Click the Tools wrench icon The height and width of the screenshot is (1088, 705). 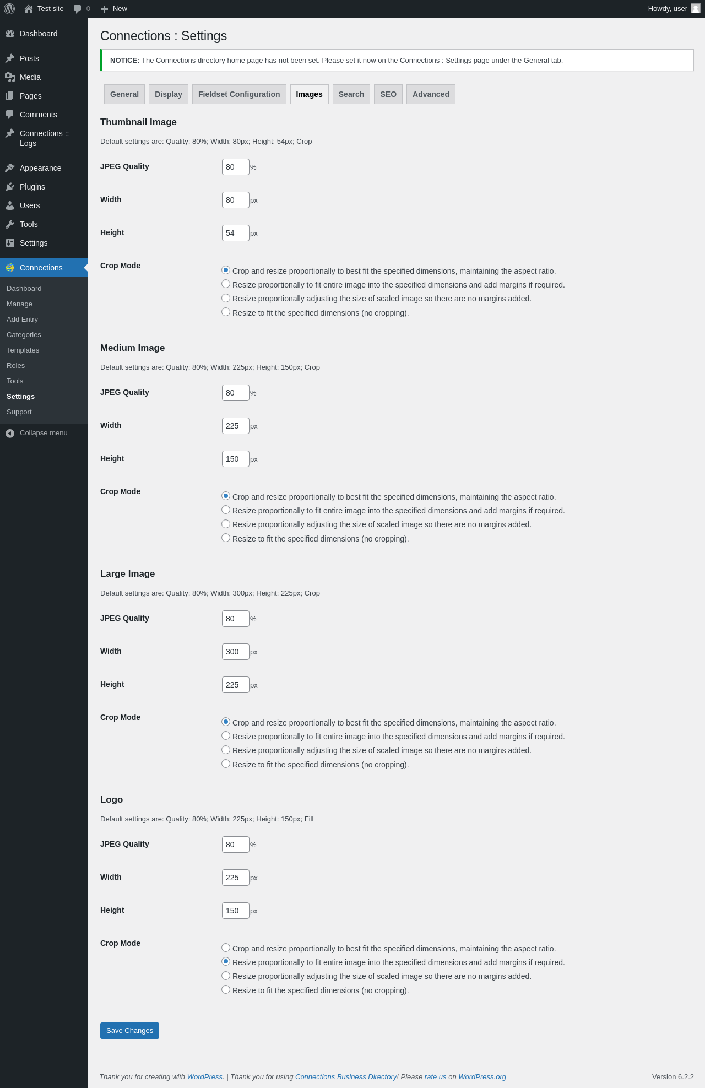click(x=10, y=224)
